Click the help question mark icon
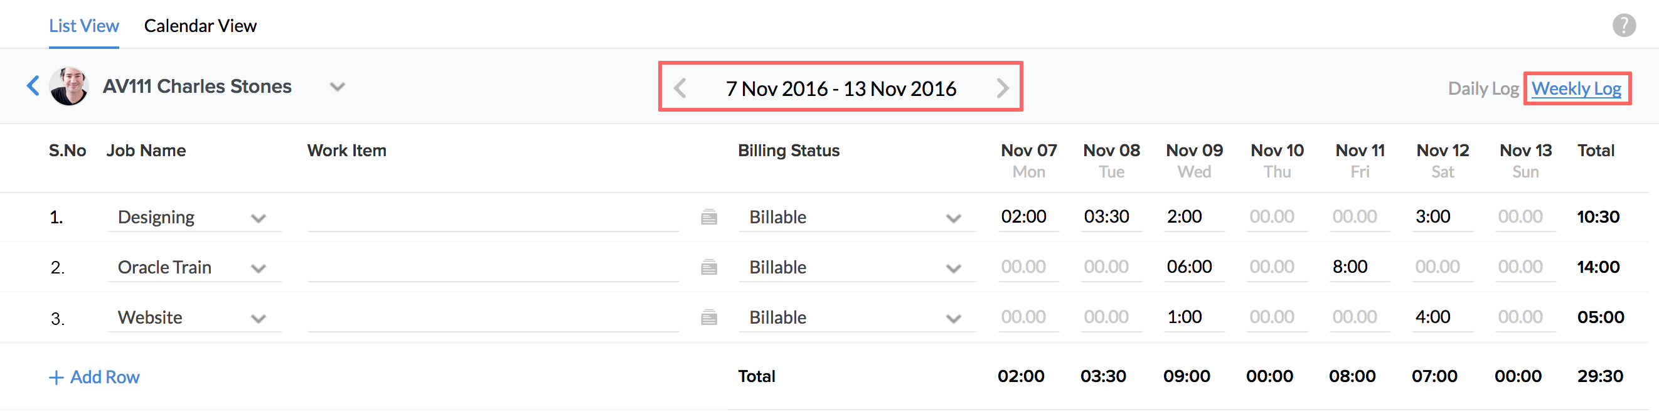Viewport: 1659px width, 414px height. coord(1624,26)
